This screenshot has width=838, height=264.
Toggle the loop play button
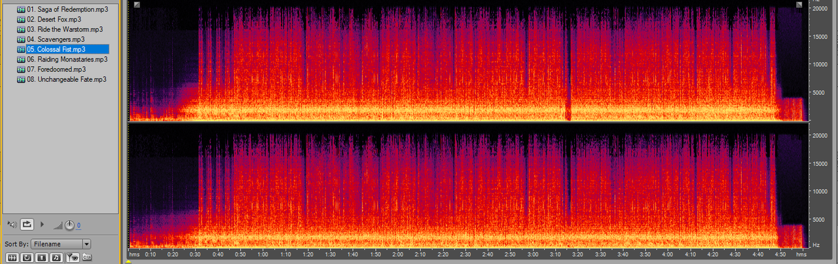27,225
